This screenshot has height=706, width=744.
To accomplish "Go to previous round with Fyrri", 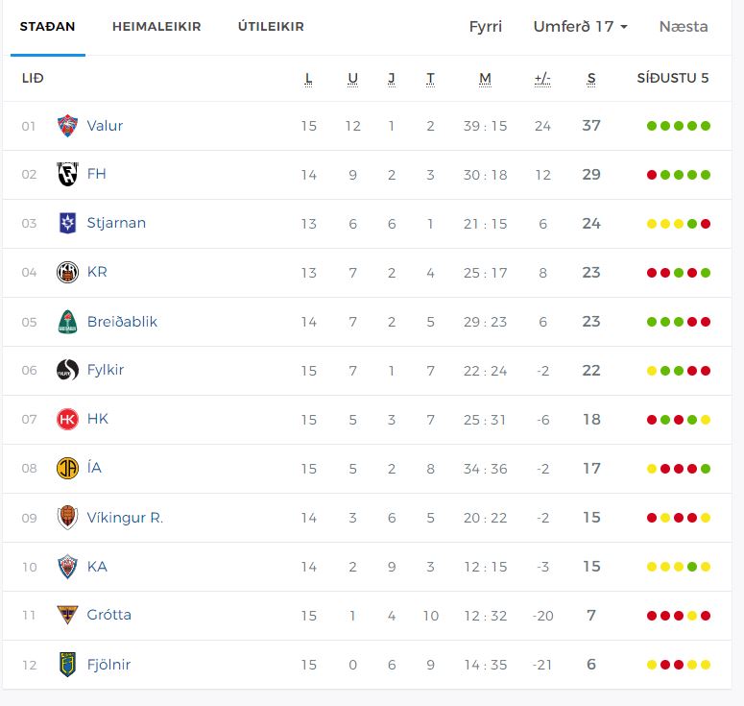I will pos(486,27).
